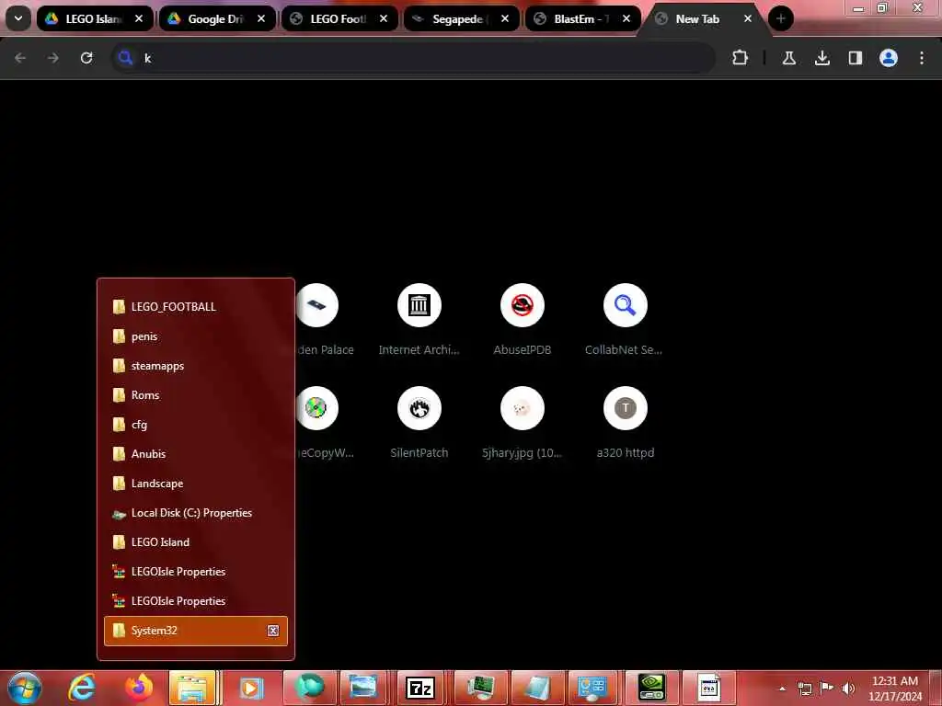Open the AbuseIPDB shortcut
Screen dimensions: 942x706
pos(523,321)
